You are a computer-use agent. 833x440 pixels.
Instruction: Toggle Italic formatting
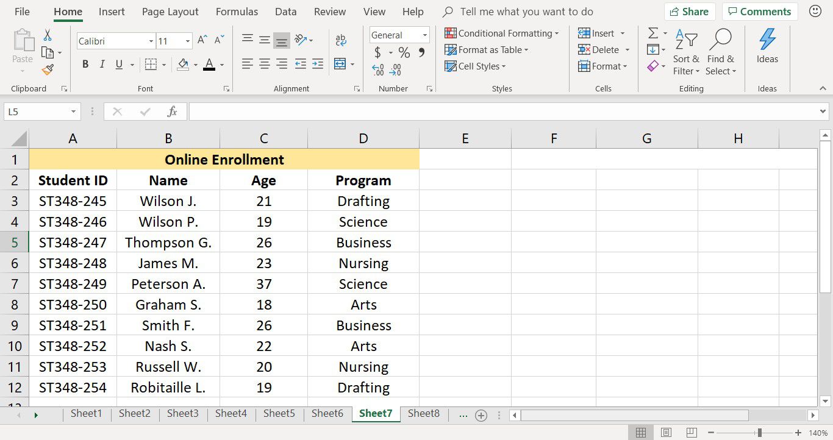[102, 64]
